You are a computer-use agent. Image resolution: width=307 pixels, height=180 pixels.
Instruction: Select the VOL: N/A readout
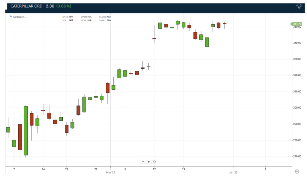(x=68, y=20)
